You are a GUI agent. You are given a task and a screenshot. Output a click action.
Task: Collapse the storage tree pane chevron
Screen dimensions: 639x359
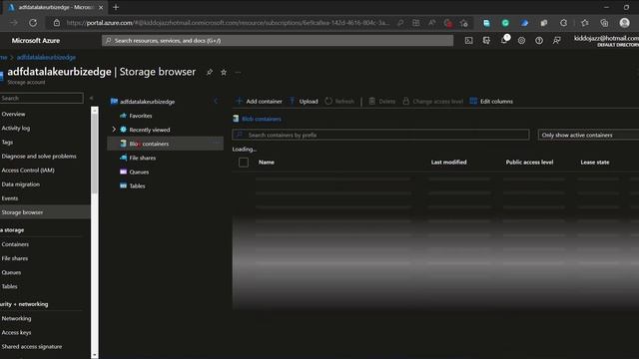[216, 101]
